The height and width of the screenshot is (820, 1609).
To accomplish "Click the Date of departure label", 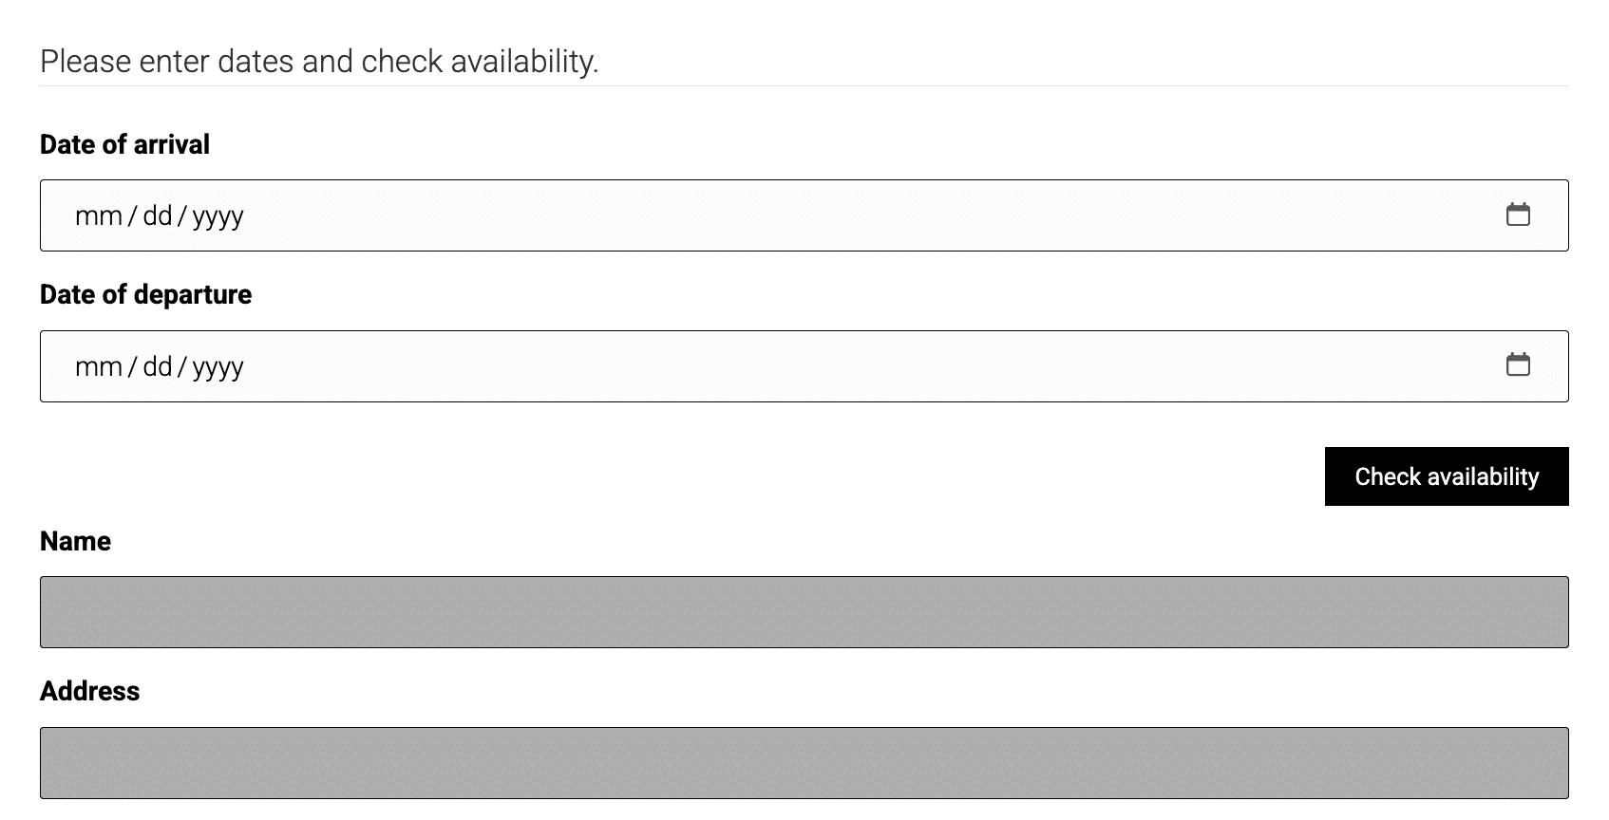I will 145,294.
